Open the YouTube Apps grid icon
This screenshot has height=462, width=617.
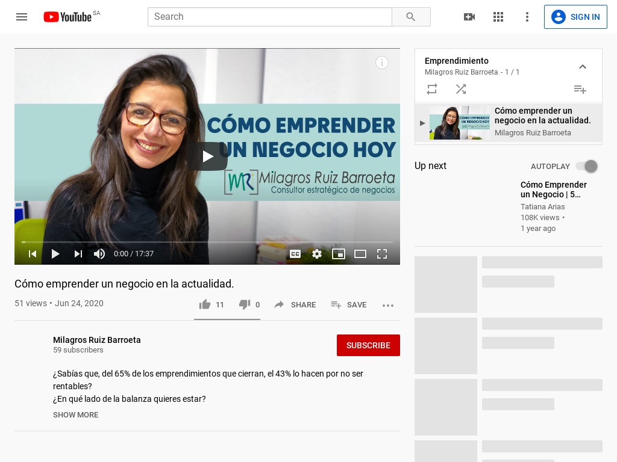498,17
